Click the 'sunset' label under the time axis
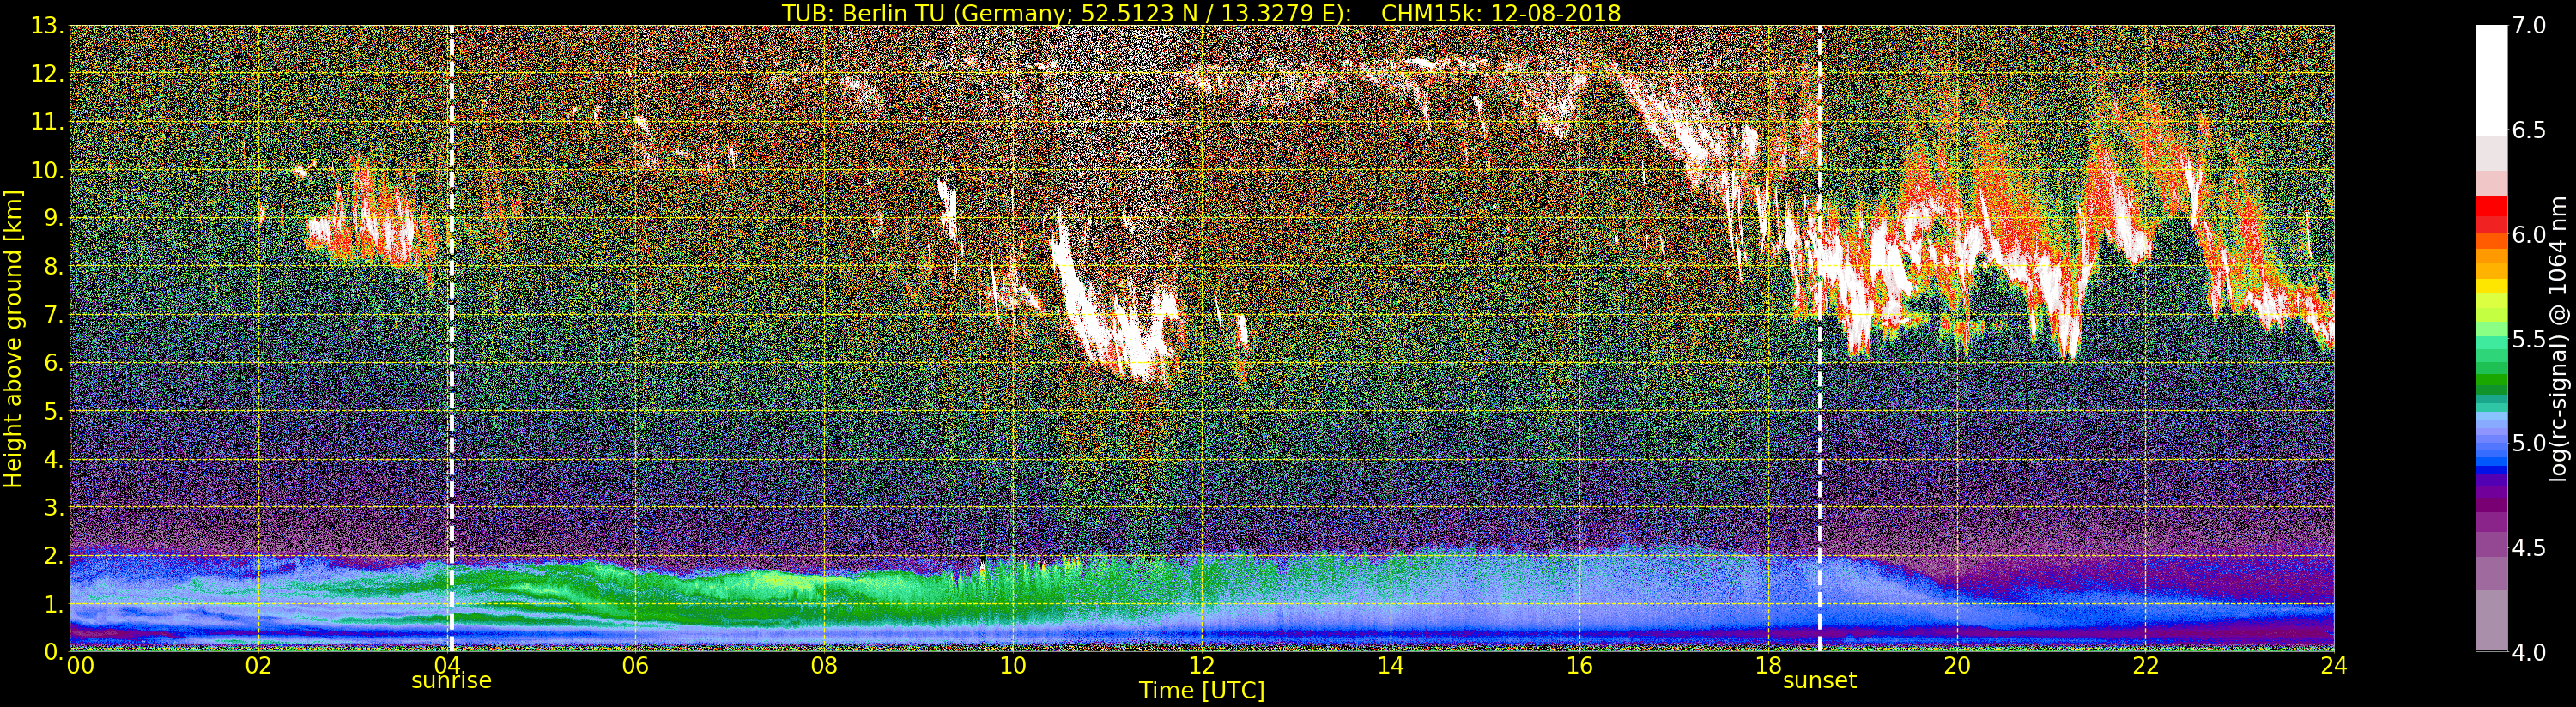The width and height of the screenshot is (2576, 707). tap(1819, 681)
